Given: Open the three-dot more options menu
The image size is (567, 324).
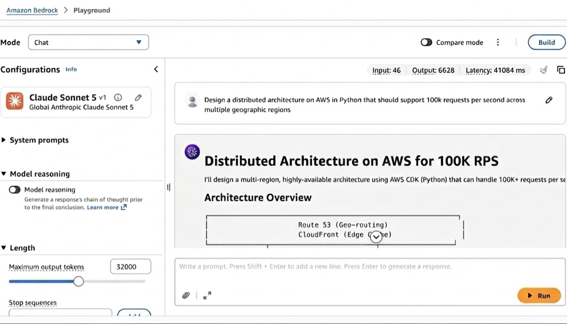Looking at the screenshot, I should pyautogui.click(x=498, y=42).
